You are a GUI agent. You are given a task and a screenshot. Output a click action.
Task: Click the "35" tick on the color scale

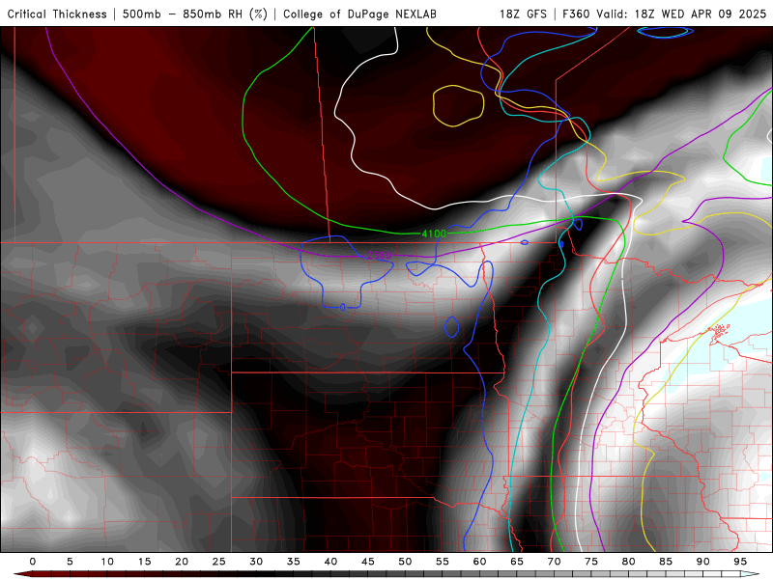click(x=294, y=562)
